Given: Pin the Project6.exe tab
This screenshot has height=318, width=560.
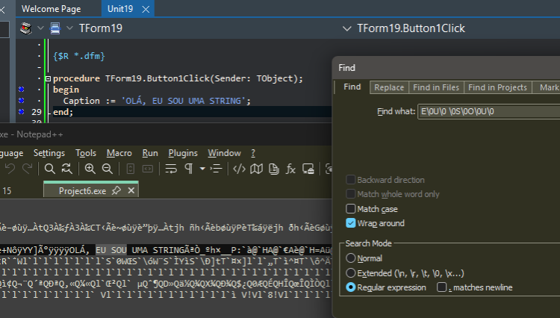Looking at the screenshot, I should (116, 190).
